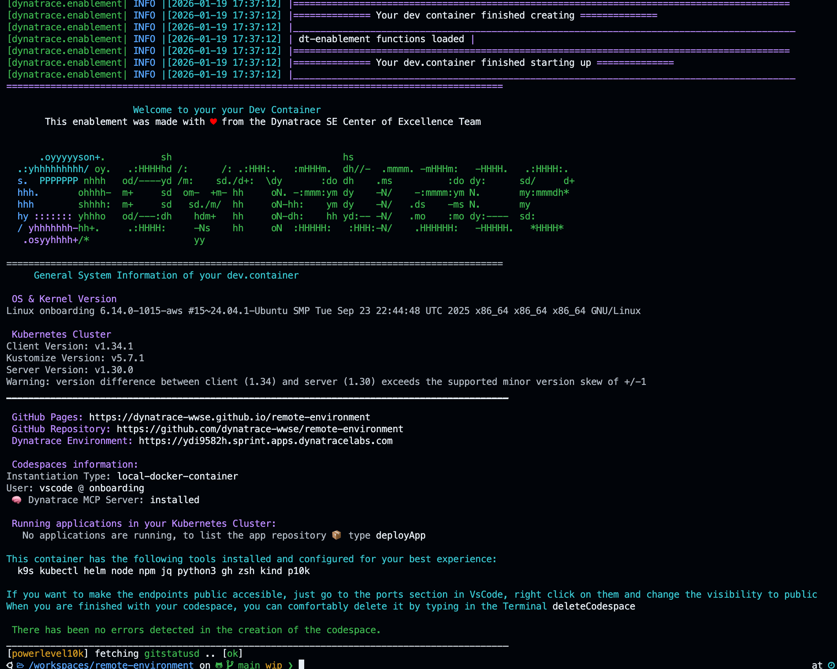Open the Dynatrace Environment URL
The width and height of the screenshot is (837, 669).
pyautogui.click(x=265, y=440)
